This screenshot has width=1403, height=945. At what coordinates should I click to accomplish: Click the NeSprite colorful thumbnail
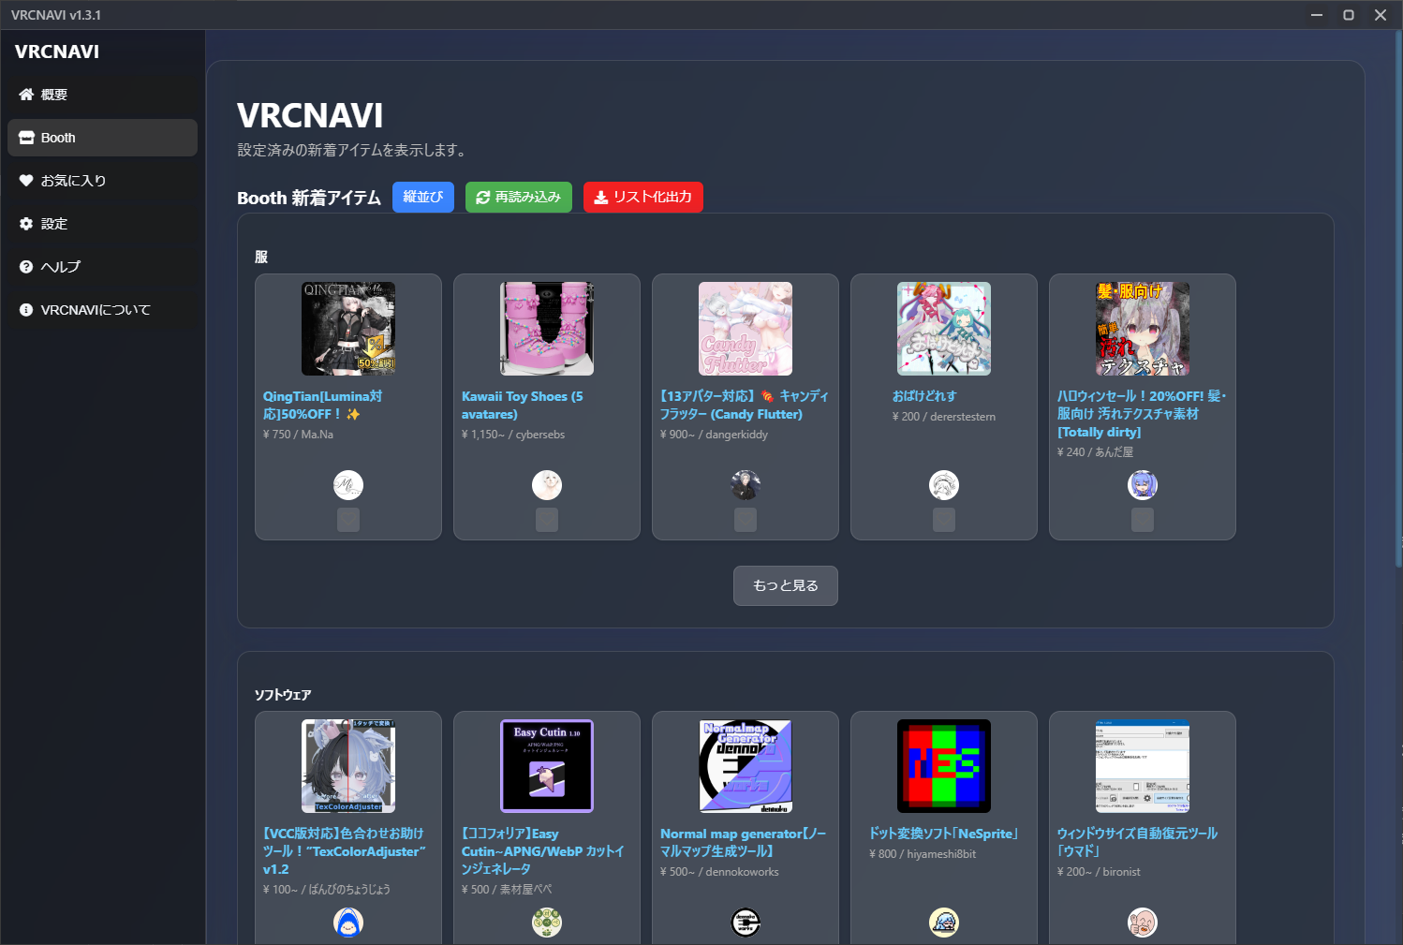944,766
